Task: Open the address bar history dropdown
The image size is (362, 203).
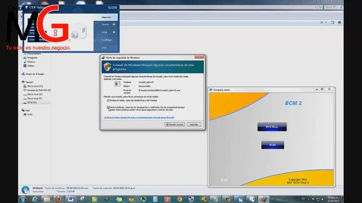Action: point(316,7)
